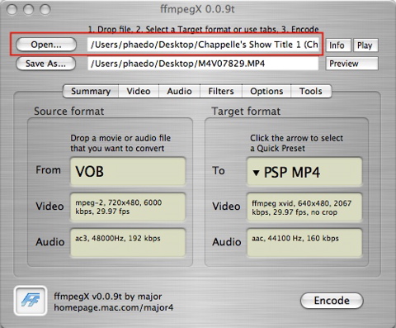Viewport: 396px width, 328px height.
Task: Click the source video mpeg-2 info box
Action: tap(128, 207)
